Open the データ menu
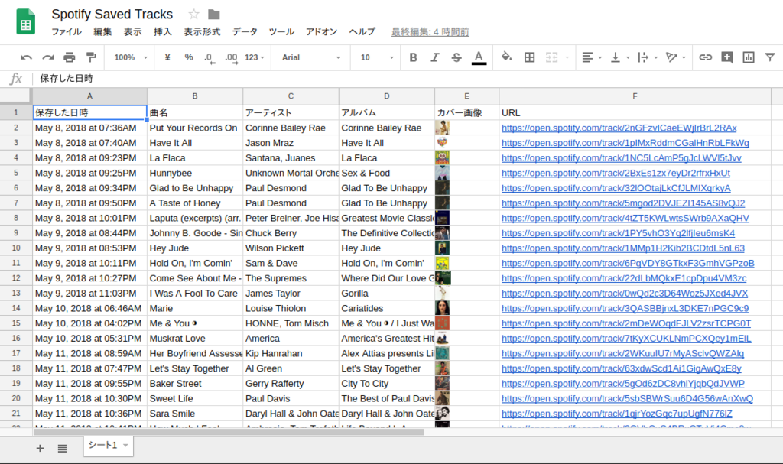The width and height of the screenshot is (783, 464). click(x=245, y=32)
